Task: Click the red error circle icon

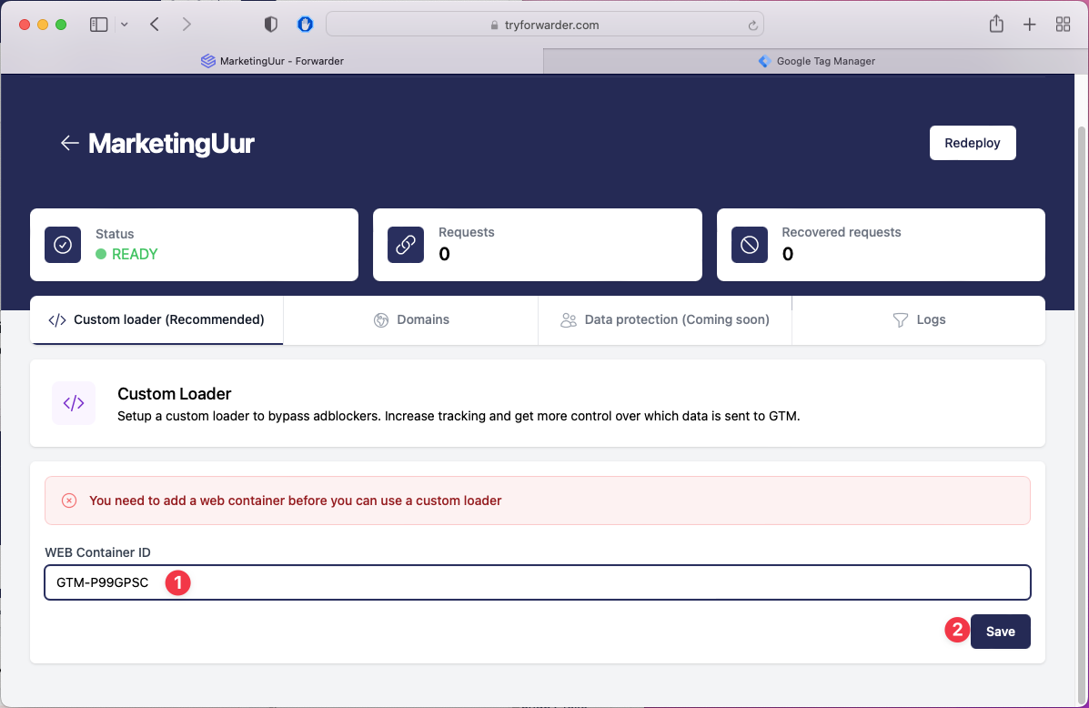Action: click(x=69, y=501)
